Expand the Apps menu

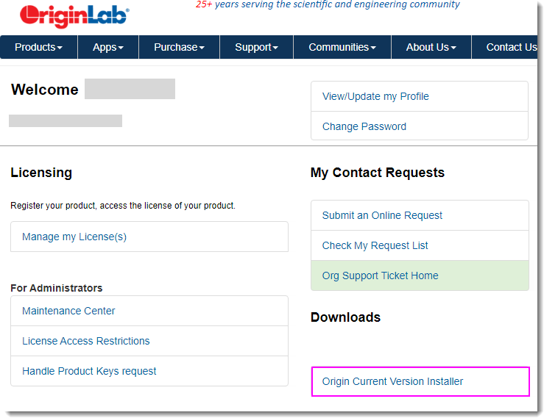(108, 47)
